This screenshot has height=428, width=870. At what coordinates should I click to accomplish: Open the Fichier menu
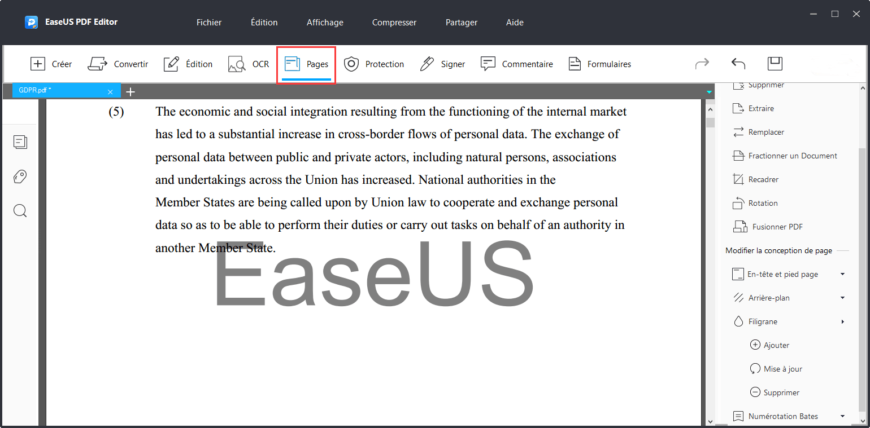tap(209, 23)
